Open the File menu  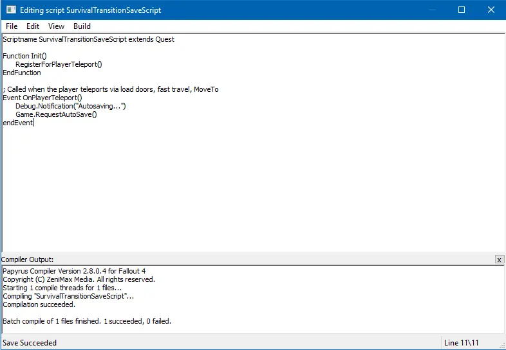pos(12,26)
